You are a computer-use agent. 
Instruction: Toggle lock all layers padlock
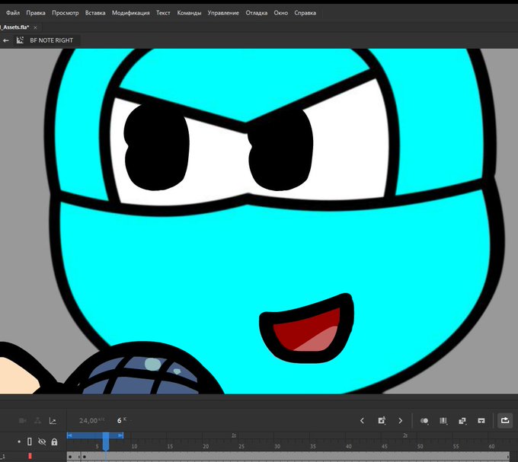coord(54,441)
